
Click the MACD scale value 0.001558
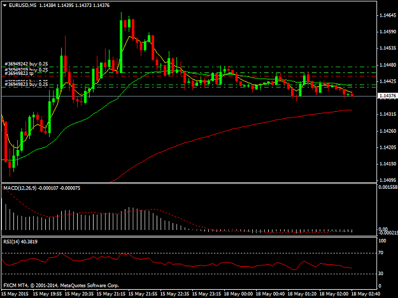tap(388, 187)
